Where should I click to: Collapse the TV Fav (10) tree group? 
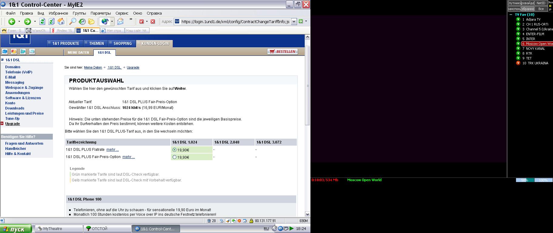point(511,15)
